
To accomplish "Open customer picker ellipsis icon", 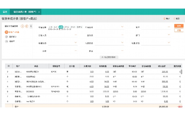I will point(169,27).
